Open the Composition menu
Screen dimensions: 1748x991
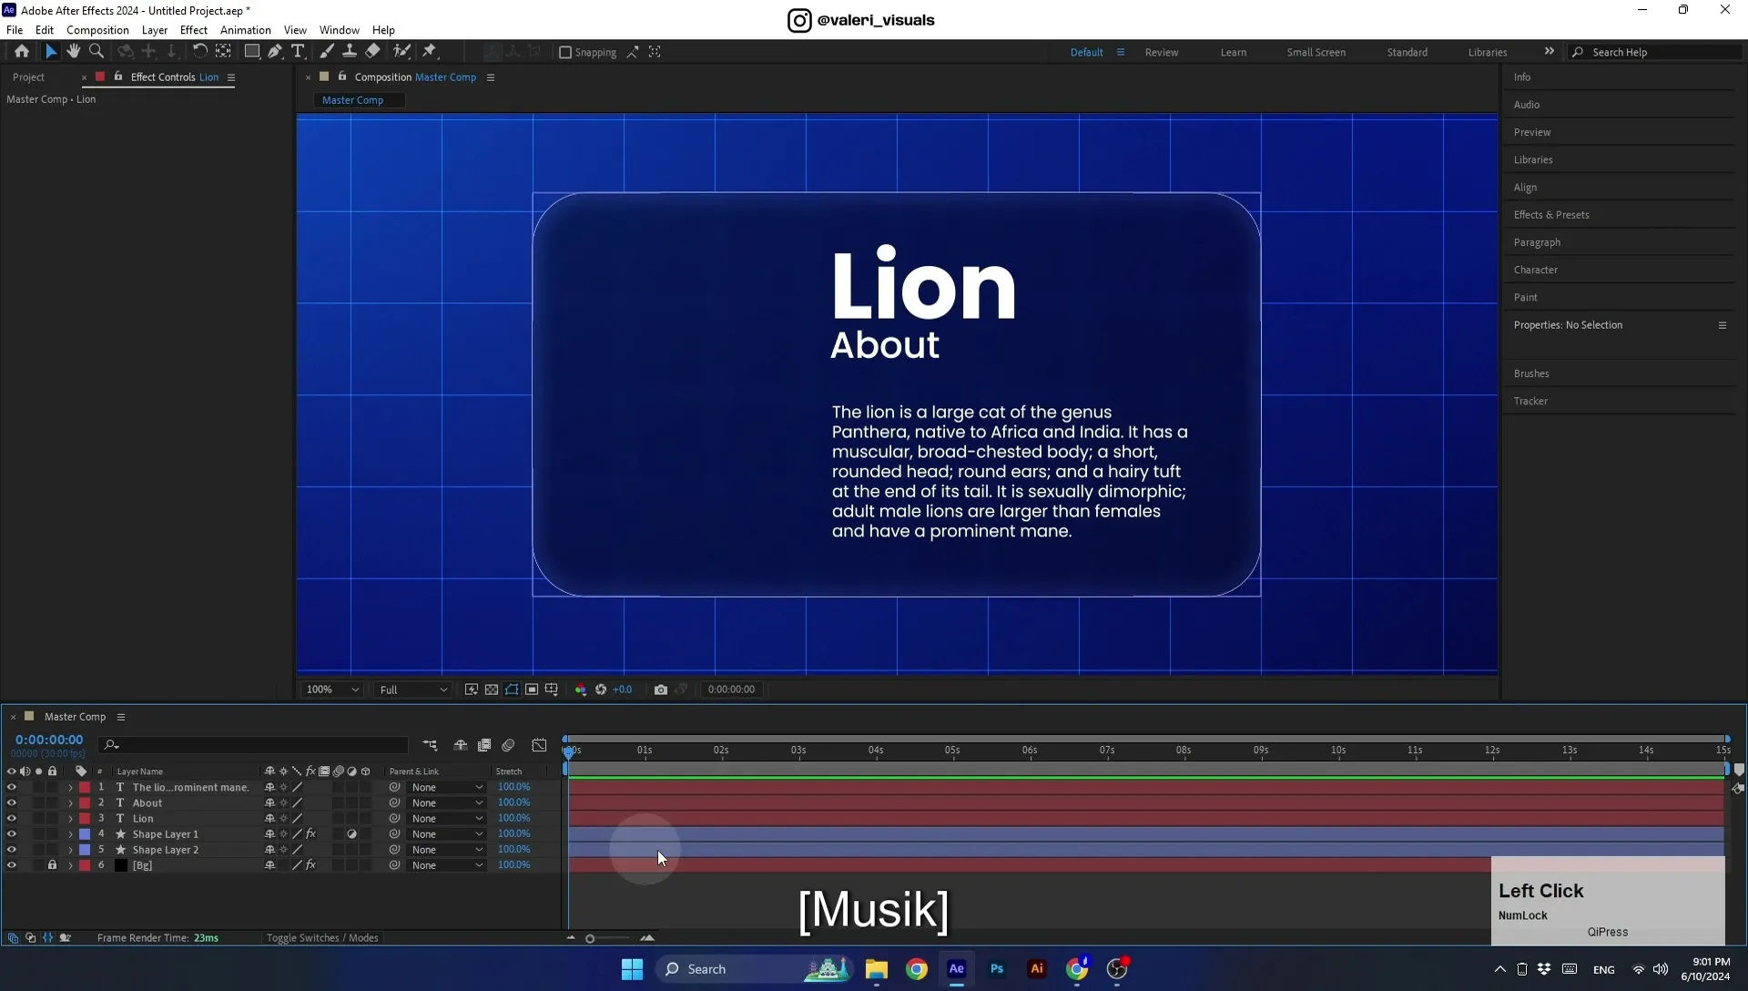coord(97,30)
